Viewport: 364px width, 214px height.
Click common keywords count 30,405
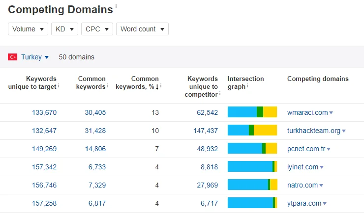click(95, 112)
